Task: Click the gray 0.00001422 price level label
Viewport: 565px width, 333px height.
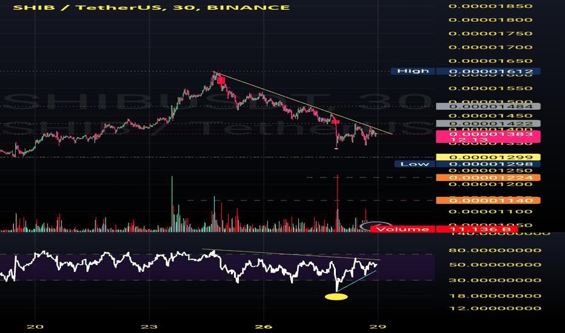Action: point(488,124)
